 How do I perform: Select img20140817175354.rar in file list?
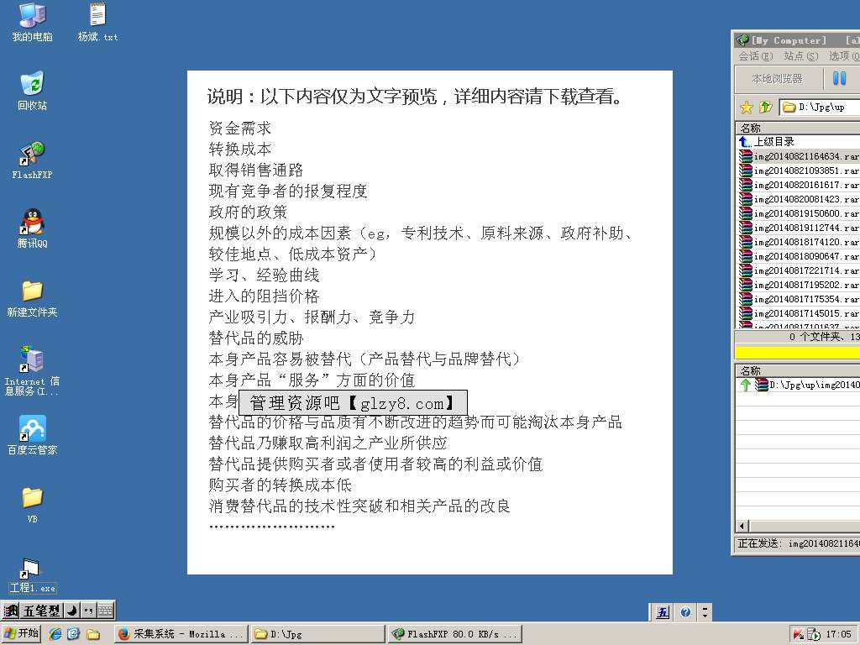coord(798,299)
